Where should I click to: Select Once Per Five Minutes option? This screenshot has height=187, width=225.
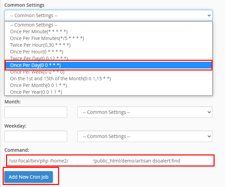coord(47,38)
